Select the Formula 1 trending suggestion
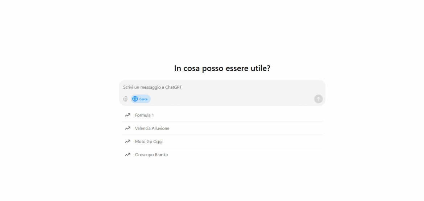The width and height of the screenshot is (424, 201). point(144,115)
